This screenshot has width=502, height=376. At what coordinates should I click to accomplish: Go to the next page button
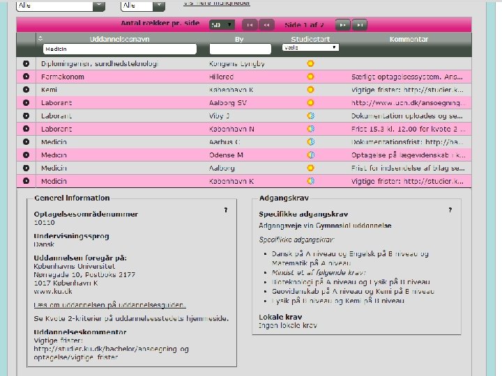pos(342,25)
